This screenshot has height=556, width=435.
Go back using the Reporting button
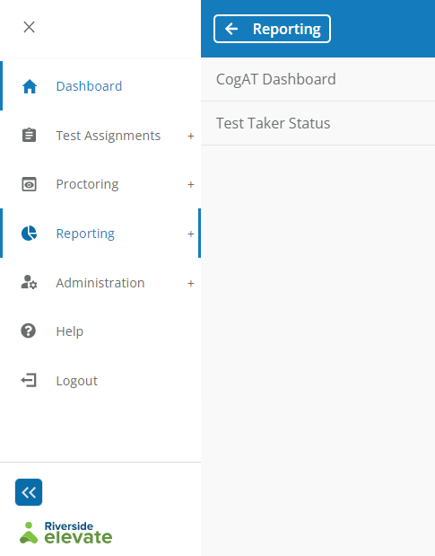[272, 29]
